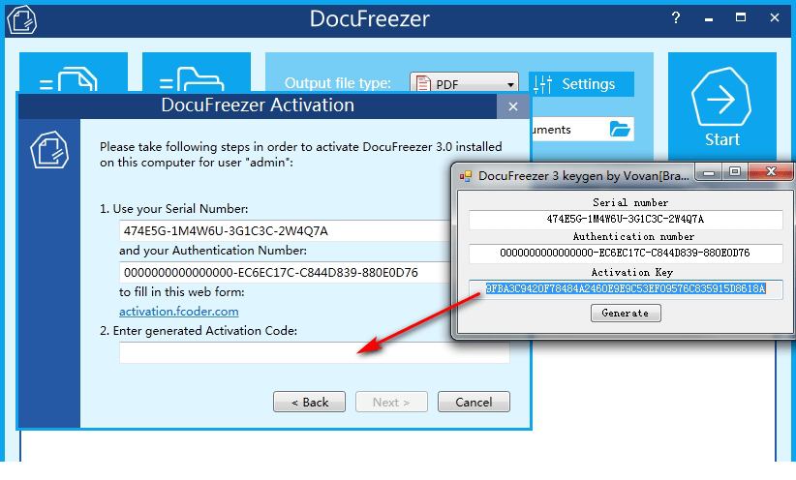Image resolution: width=796 pixels, height=480 pixels.
Task: Minimize the DocuFreezer main window
Action: (x=709, y=18)
